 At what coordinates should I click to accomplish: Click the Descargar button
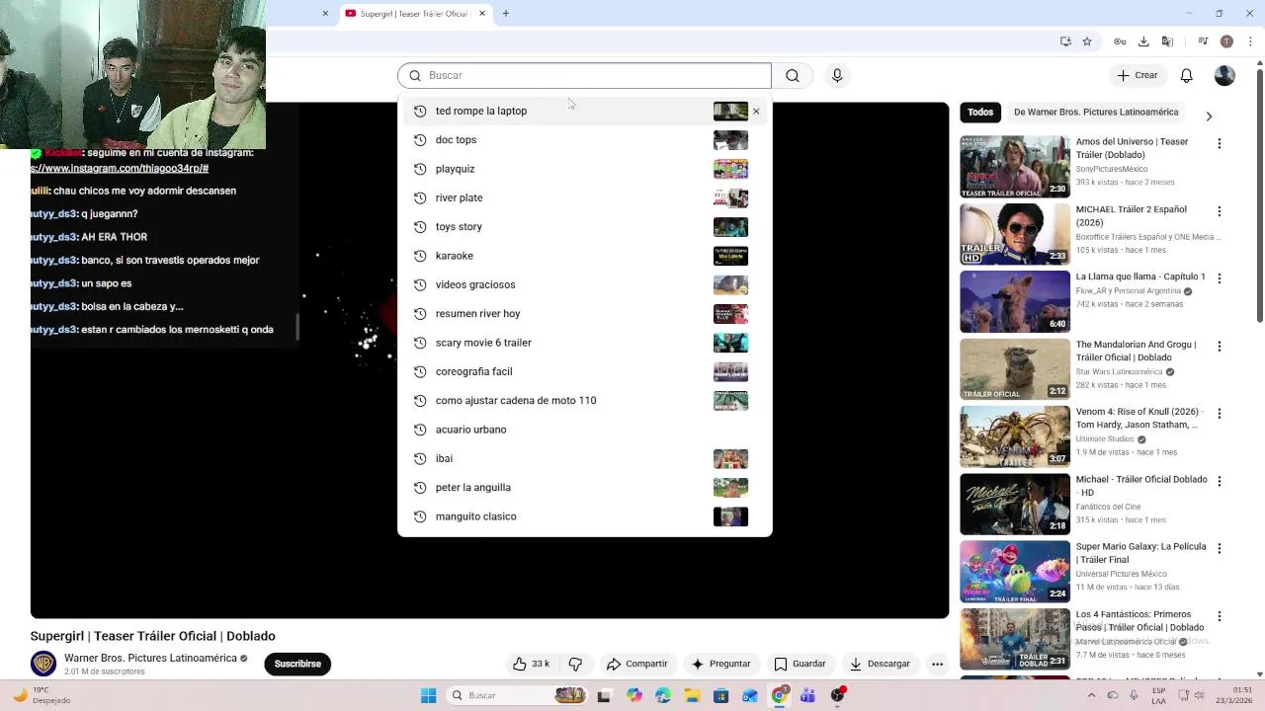880,664
